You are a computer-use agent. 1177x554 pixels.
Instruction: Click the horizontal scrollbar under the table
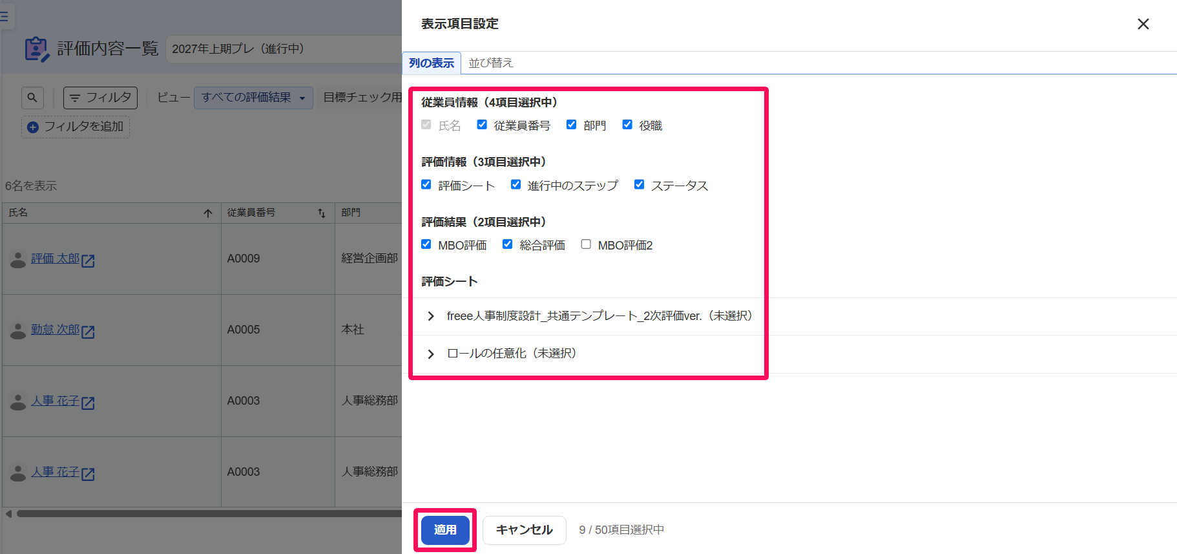209,514
